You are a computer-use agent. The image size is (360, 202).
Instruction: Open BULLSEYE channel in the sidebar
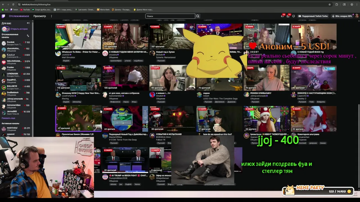coord(16,87)
